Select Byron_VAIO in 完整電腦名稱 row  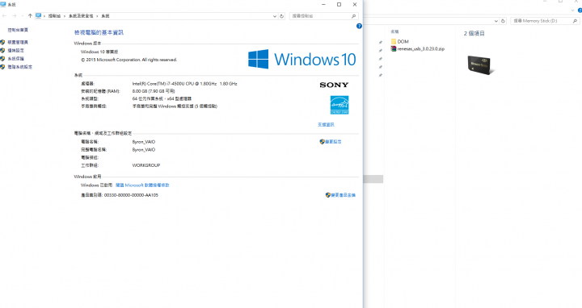tap(144, 149)
